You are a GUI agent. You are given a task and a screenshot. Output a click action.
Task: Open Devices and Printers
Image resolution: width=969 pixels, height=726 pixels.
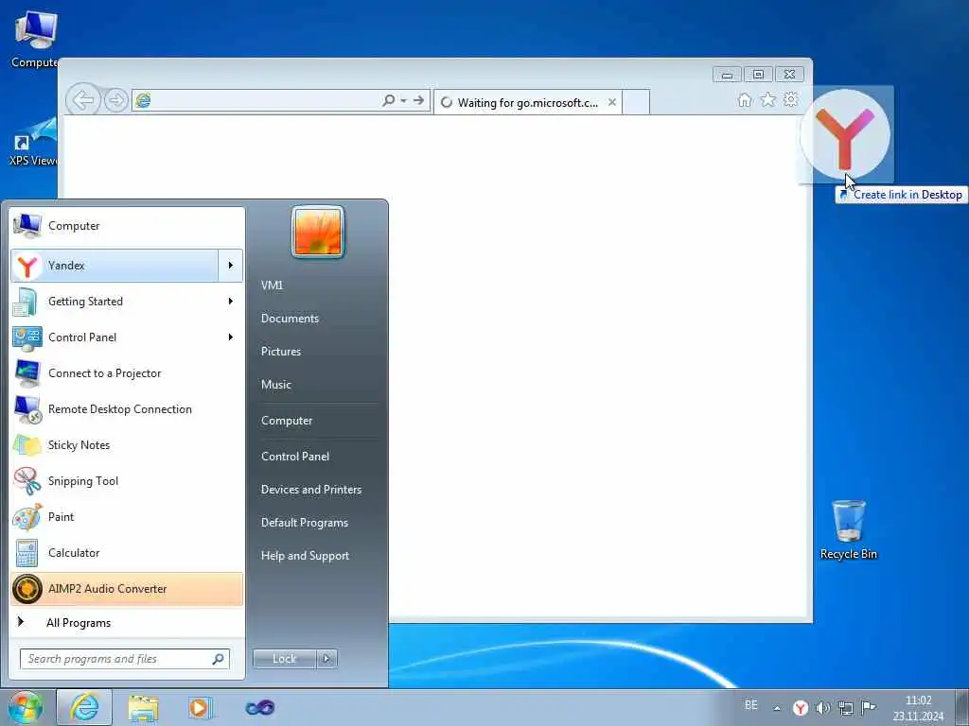(311, 490)
